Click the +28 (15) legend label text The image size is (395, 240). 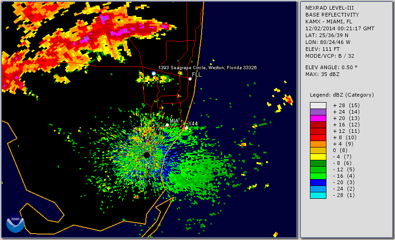click(x=346, y=105)
